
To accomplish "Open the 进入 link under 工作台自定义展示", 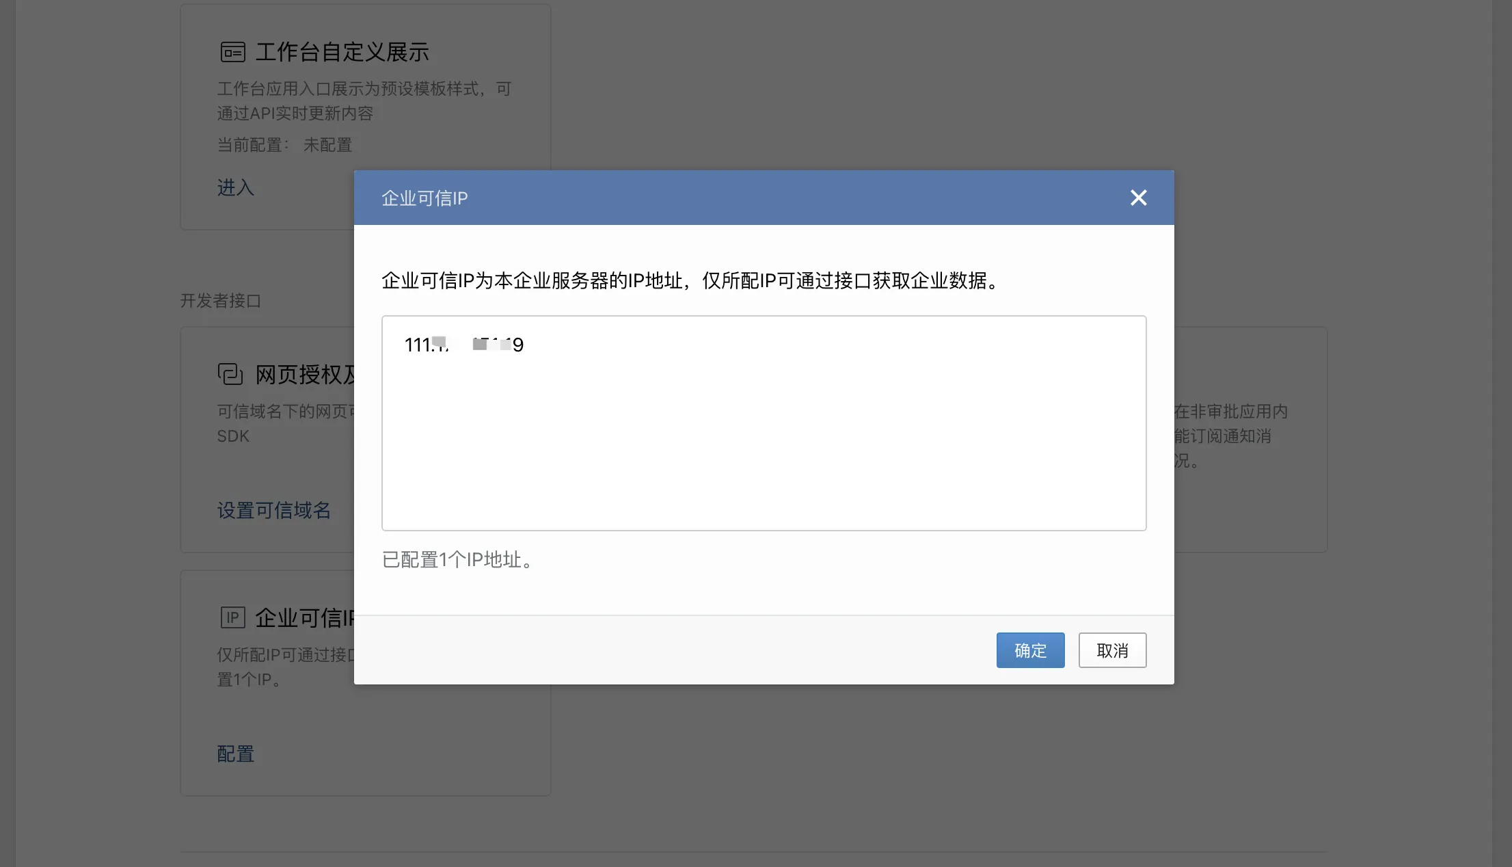I will click(x=236, y=187).
